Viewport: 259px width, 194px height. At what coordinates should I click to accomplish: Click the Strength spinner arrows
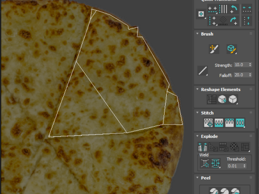click(250, 65)
